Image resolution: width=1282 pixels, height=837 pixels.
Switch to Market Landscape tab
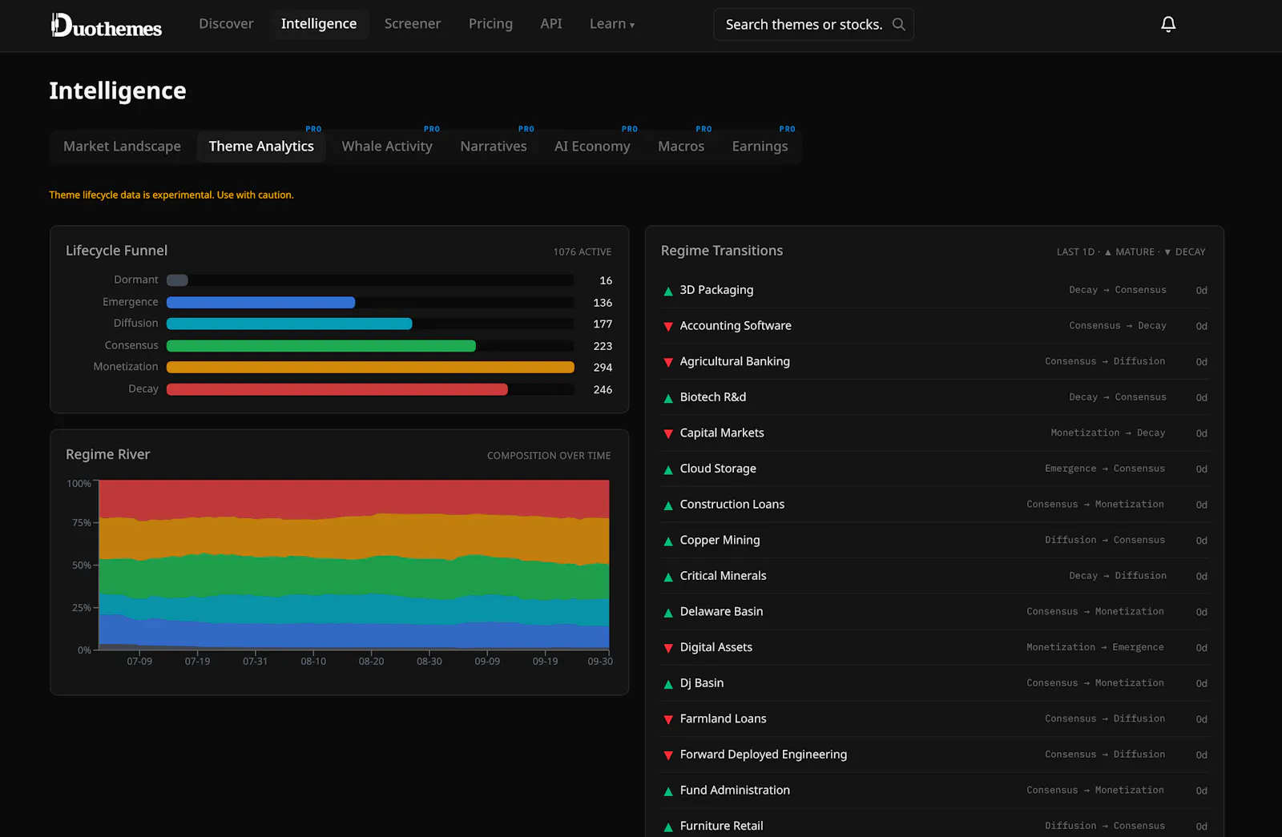(x=122, y=147)
